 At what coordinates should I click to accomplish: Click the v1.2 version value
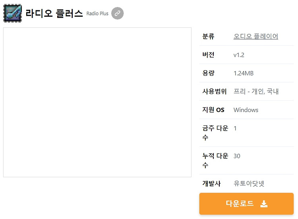(x=239, y=55)
